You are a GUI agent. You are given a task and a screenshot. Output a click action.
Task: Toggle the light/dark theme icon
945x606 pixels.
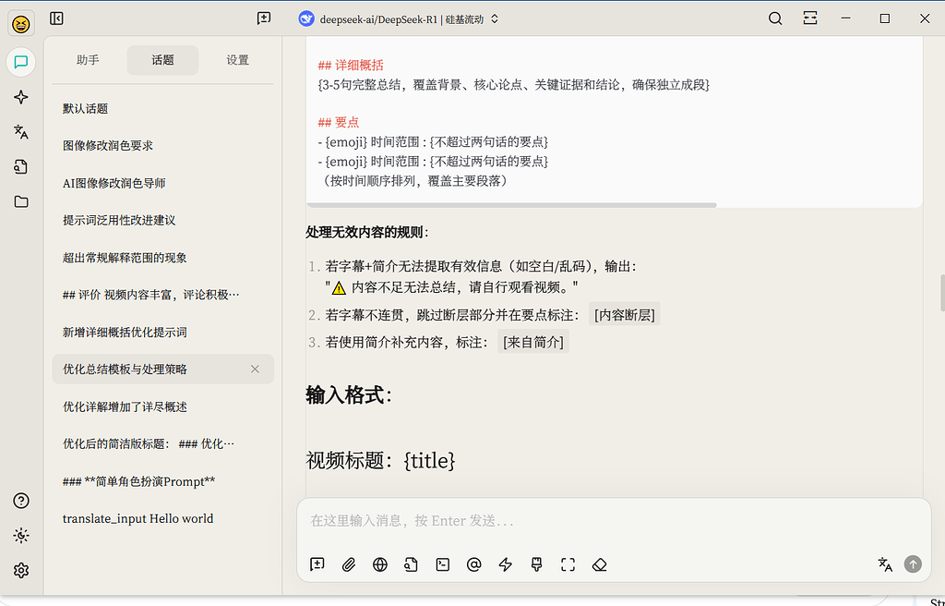click(21, 536)
